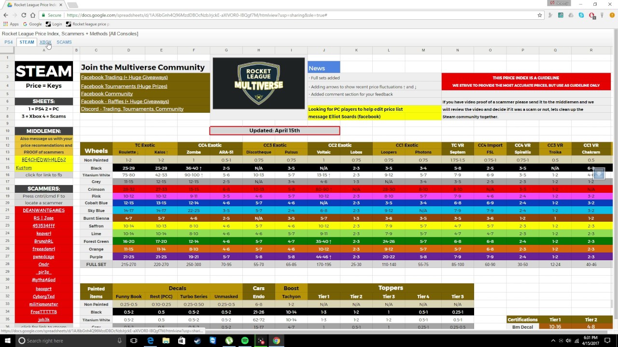Open the Skype extension icon
The image size is (618, 347).
(581, 15)
